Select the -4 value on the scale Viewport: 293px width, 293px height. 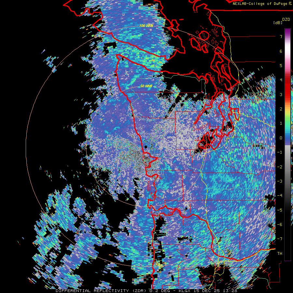click(280, 196)
